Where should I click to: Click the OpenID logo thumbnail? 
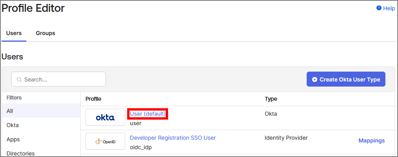coord(106,141)
